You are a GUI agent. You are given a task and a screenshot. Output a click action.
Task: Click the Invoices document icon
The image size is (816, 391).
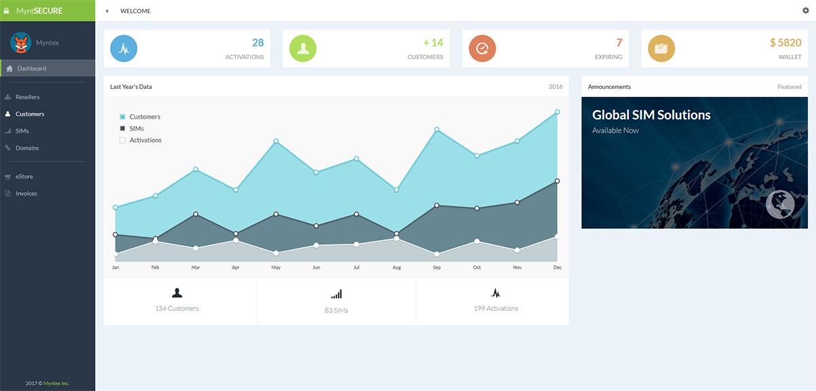pyautogui.click(x=8, y=193)
